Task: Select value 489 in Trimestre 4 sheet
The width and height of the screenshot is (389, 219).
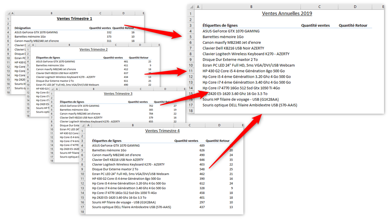Action: pyautogui.click(x=202, y=146)
